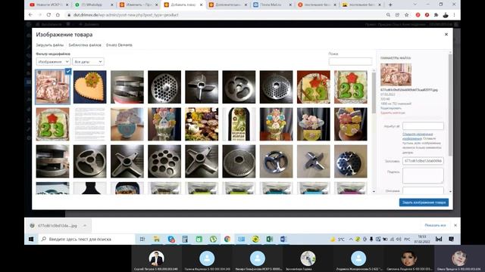Close the downloads bar with X

point(455,225)
